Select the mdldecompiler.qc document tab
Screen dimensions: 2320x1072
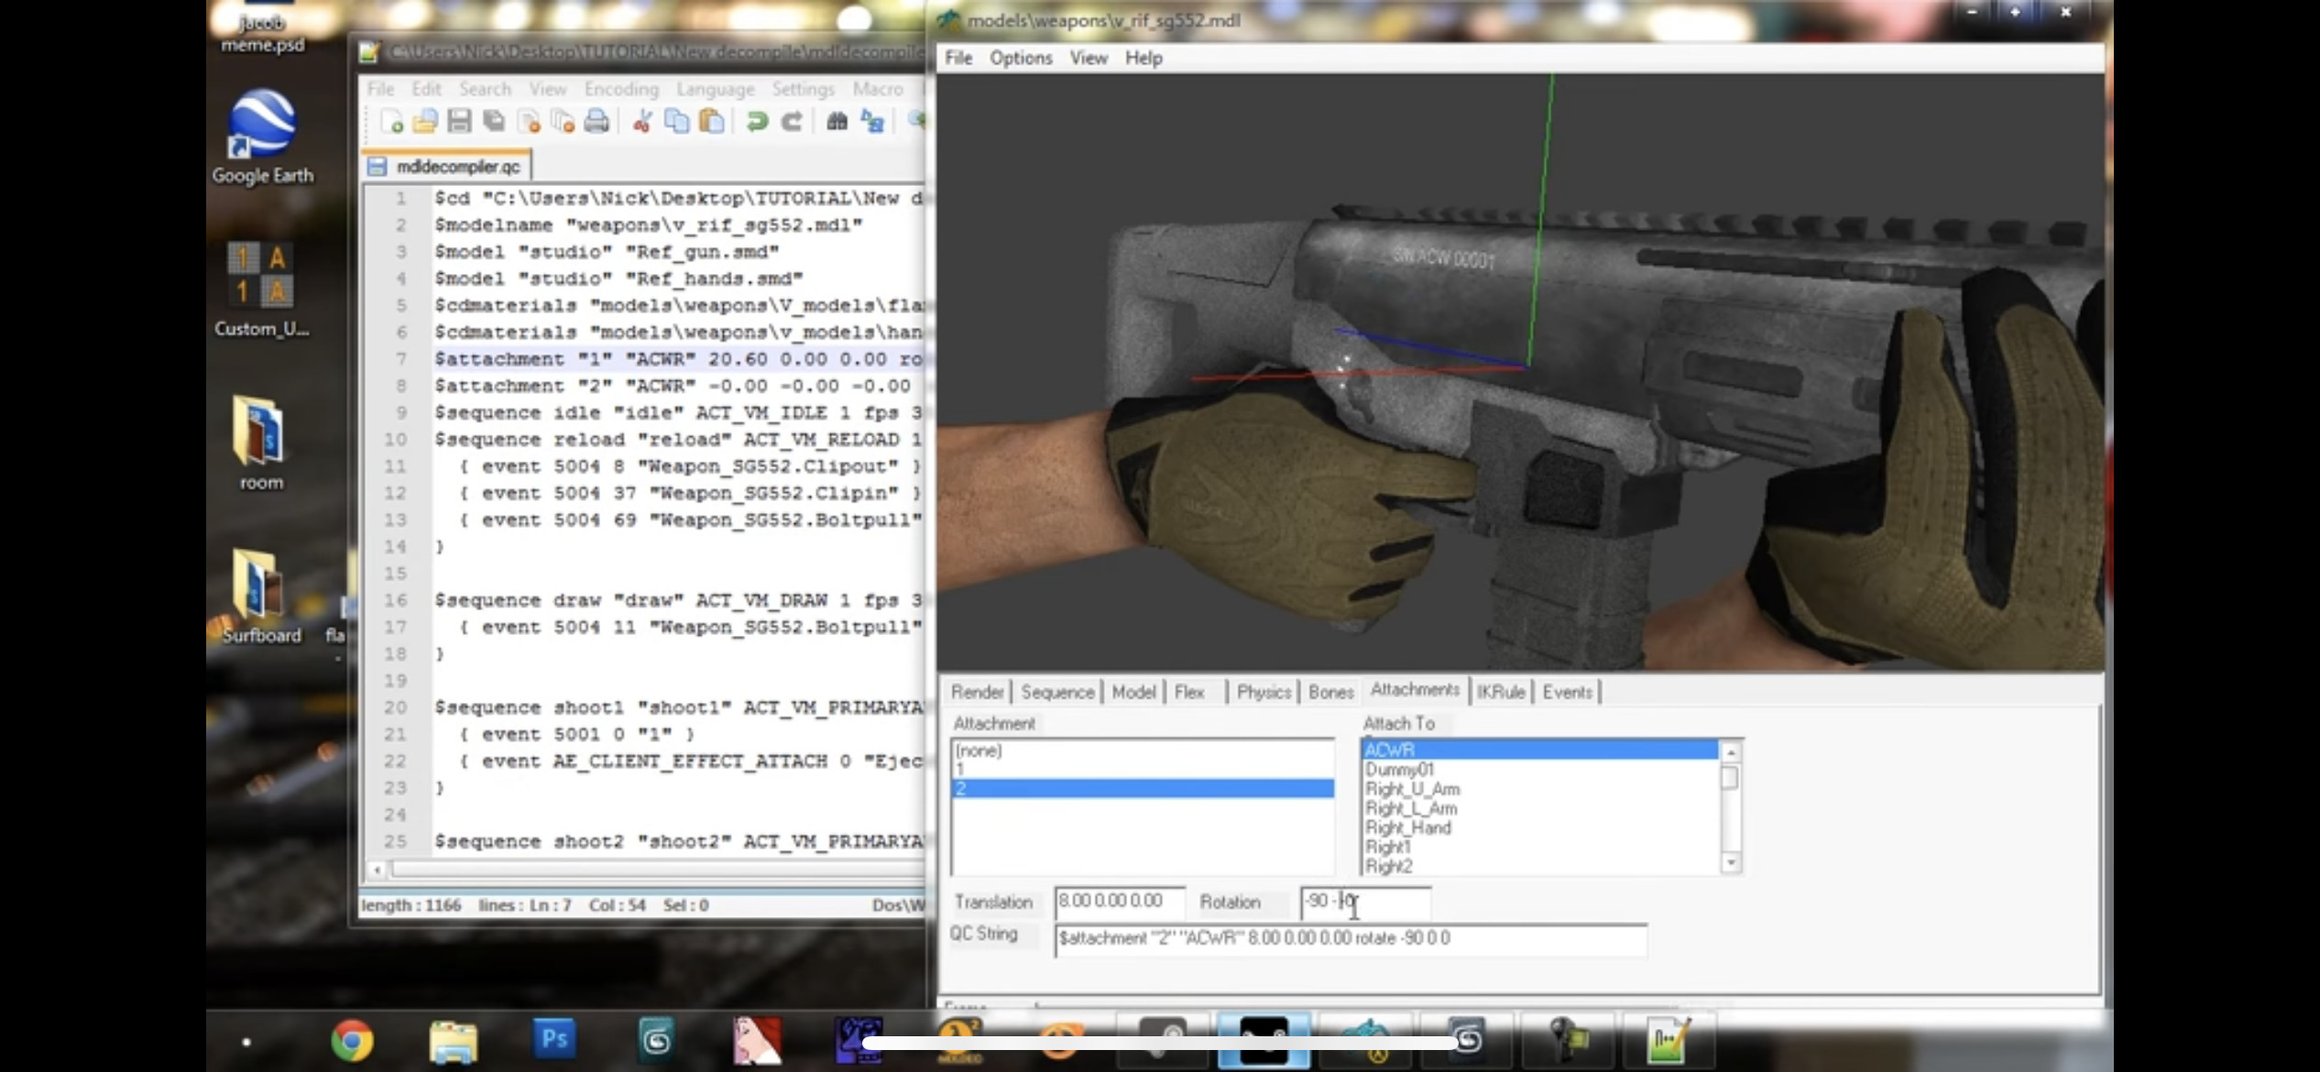448,166
